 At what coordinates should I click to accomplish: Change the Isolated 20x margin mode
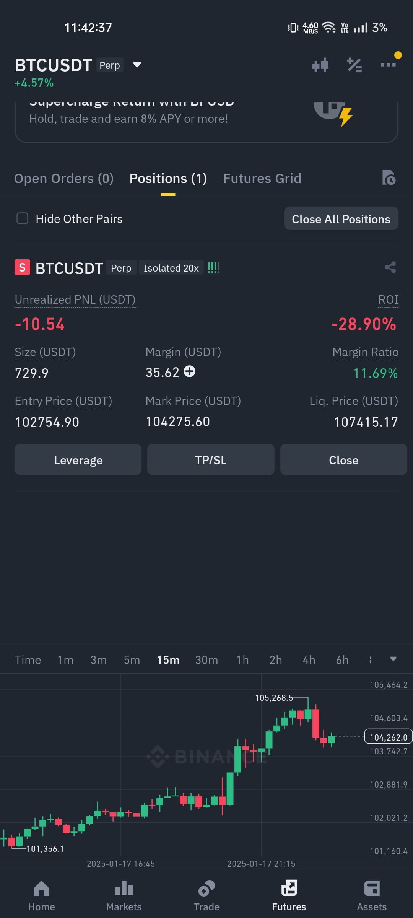pyautogui.click(x=171, y=268)
